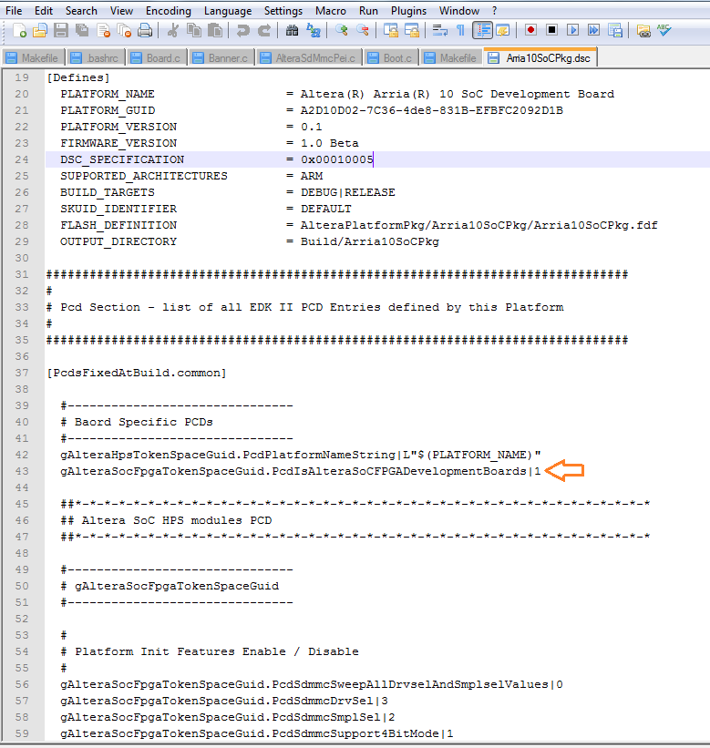Switch to the Board.c tab
This screenshot has width=710, height=748.
(x=158, y=57)
